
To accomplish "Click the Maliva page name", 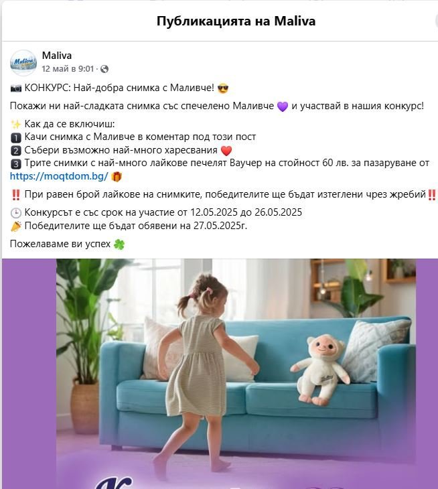I will [57, 56].
